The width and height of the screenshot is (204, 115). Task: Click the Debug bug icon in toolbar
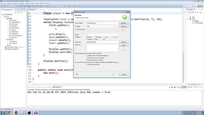pos(20,6)
